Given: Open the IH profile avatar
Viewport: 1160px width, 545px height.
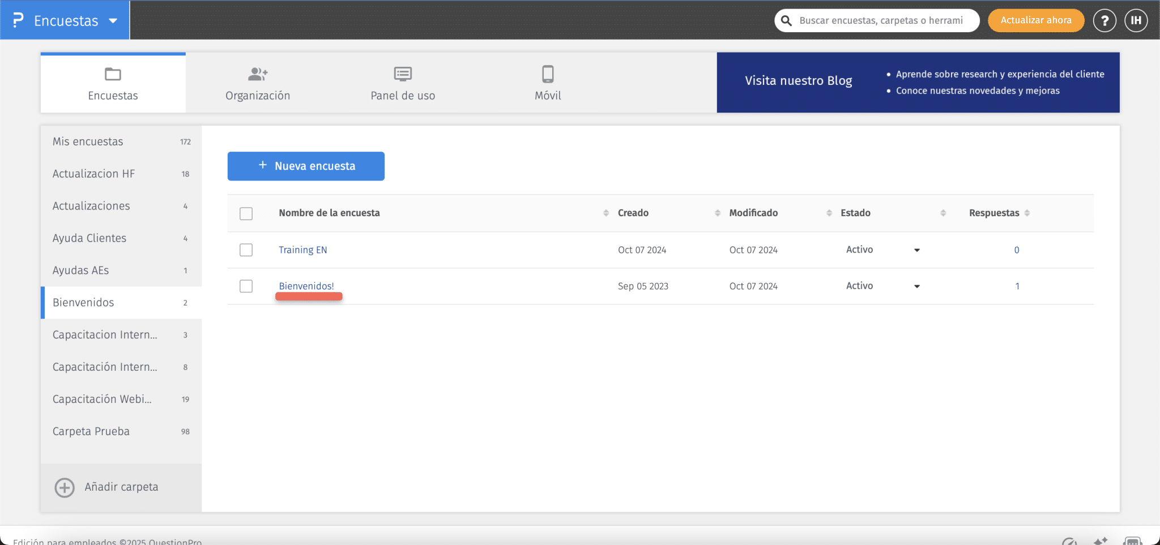Looking at the screenshot, I should coord(1136,20).
